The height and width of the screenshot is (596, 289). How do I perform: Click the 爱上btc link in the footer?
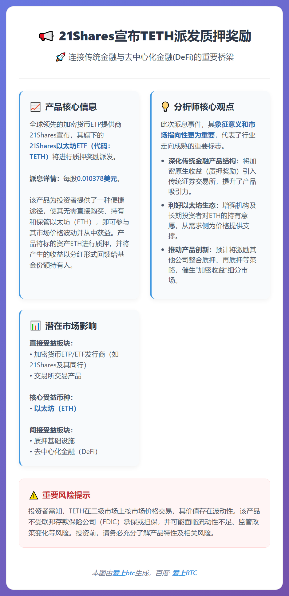tap(124, 573)
